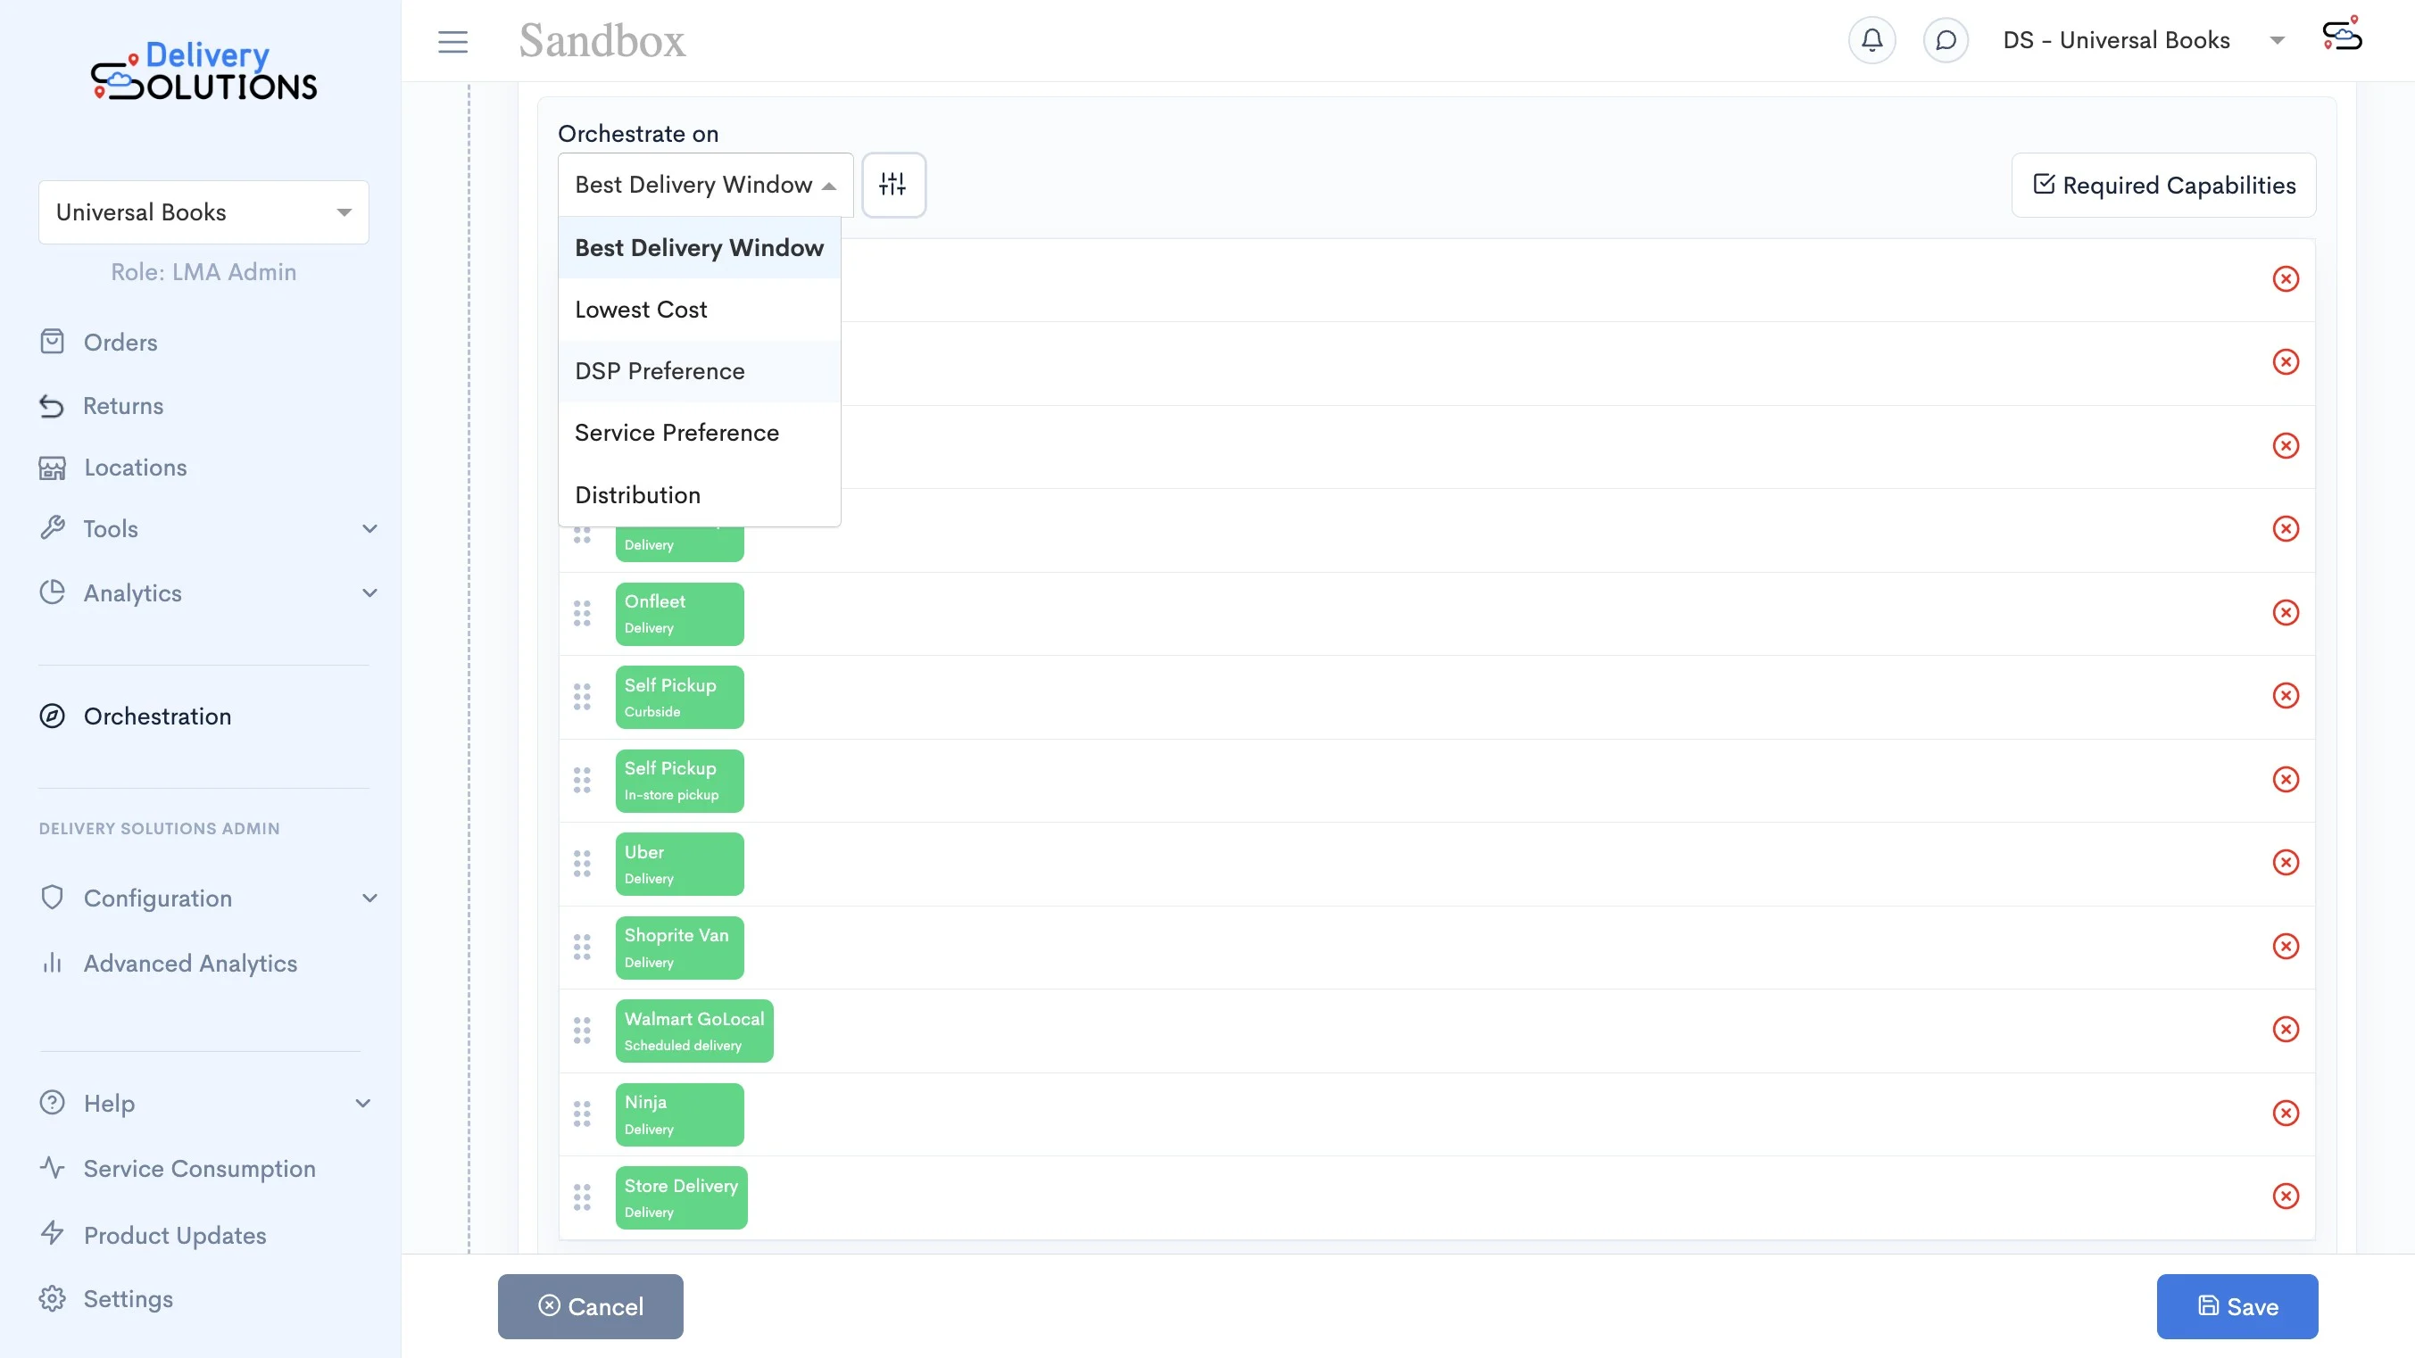Click the Walmart GoLocal Scheduled delivery tag
The image size is (2415, 1358).
coord(694,1031)
